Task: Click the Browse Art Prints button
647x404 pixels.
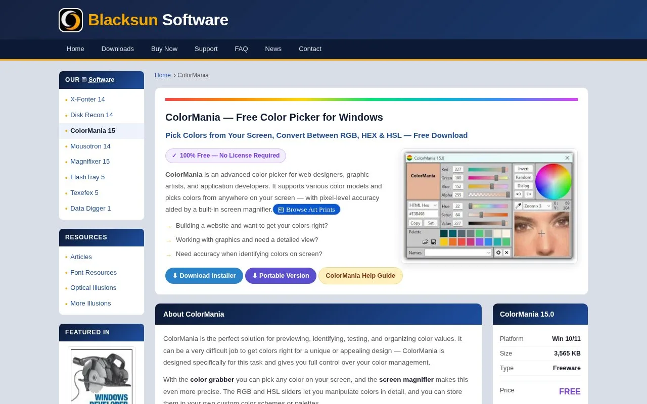Action: point(306,210)
